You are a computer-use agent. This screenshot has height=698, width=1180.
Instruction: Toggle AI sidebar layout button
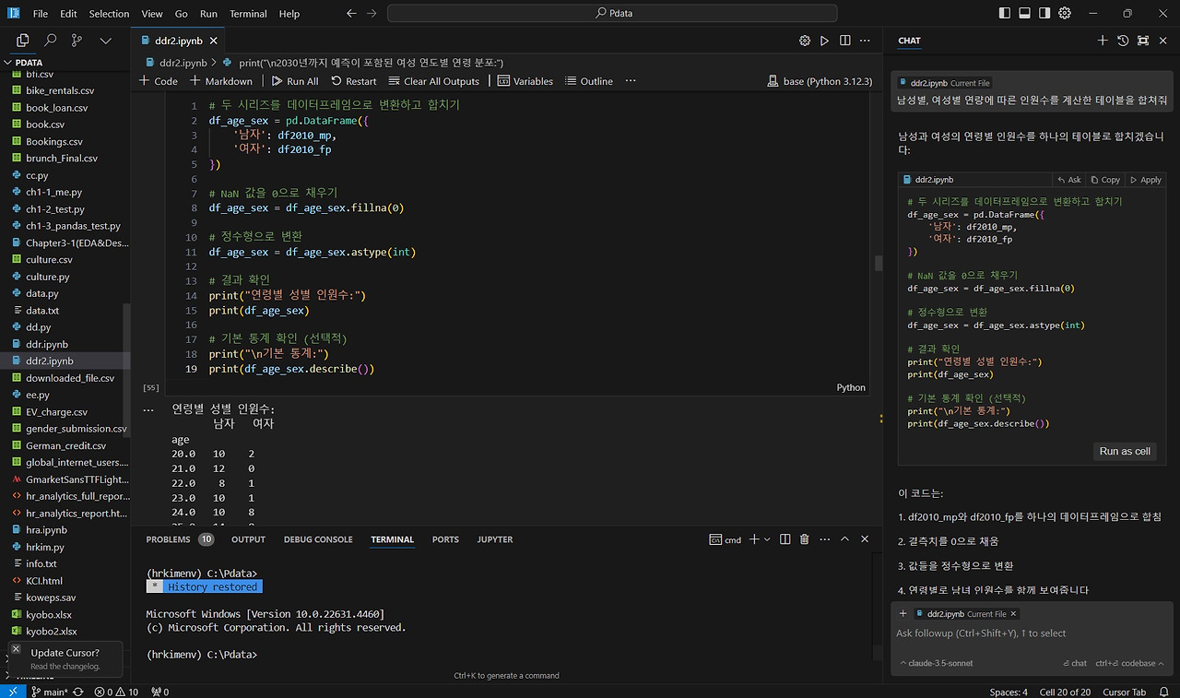point(1044,14)
